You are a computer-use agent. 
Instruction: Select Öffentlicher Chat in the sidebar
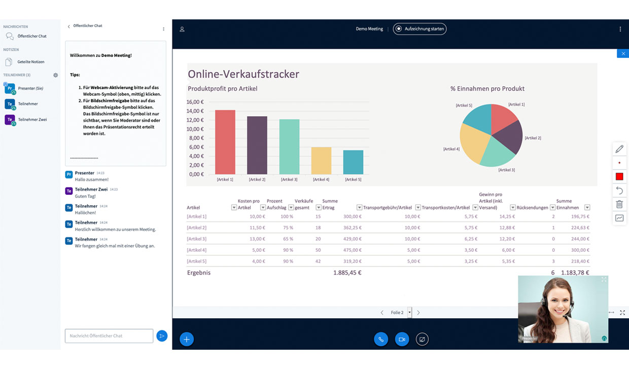coord(31,37)
